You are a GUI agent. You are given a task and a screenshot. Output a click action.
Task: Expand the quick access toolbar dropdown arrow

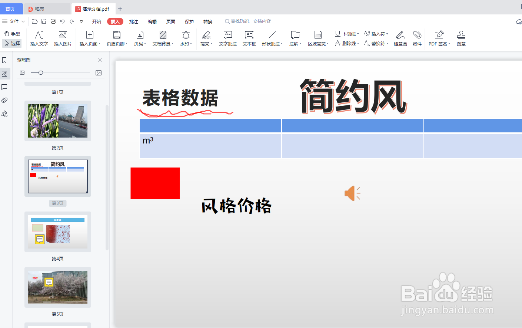click(x=81, y=21)
